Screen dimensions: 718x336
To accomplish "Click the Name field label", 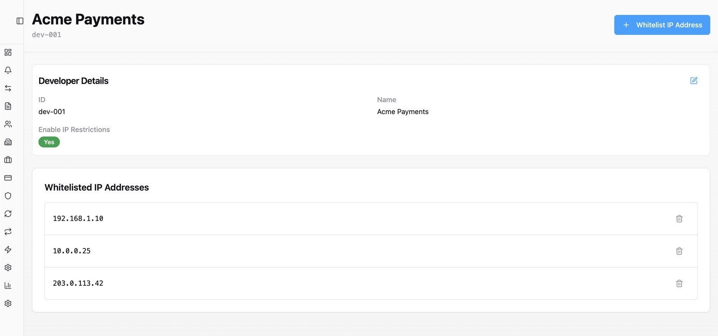I will 386,99.
